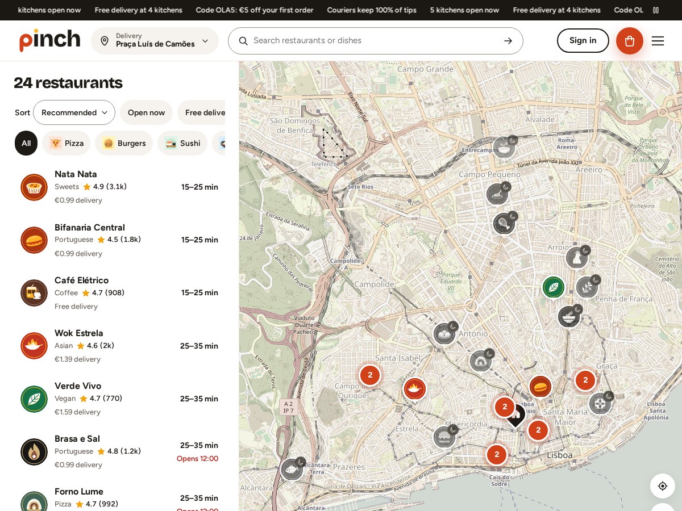Click the Verde Vivo leaf map marker

tap(553, 287)
